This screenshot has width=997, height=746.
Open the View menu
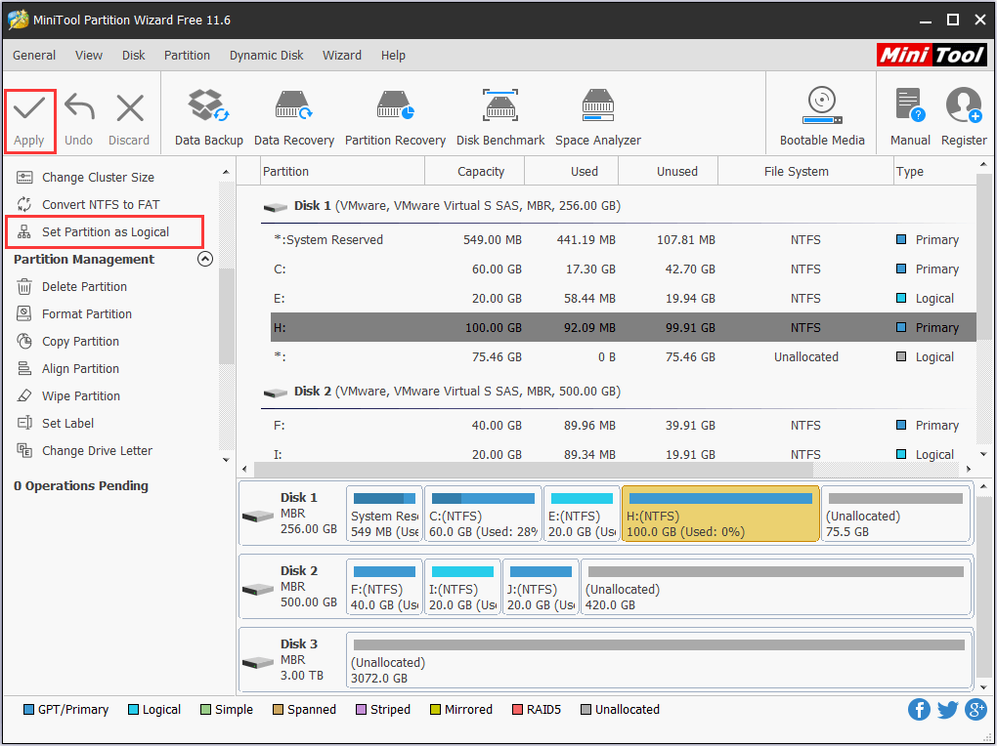(x=88, y=56)
